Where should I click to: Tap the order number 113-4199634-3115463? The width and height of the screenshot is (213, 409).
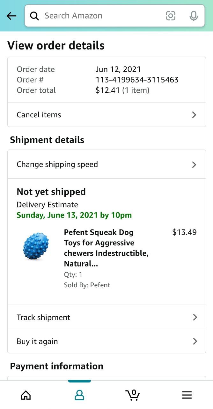point(137,80)
